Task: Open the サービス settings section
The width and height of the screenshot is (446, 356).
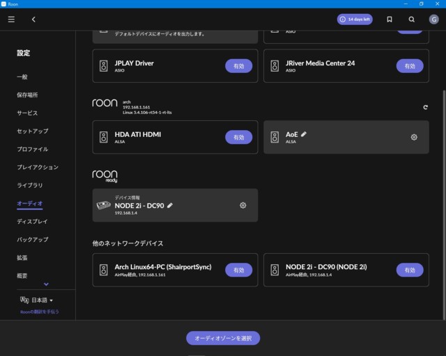Action: [x=27, y=113]
